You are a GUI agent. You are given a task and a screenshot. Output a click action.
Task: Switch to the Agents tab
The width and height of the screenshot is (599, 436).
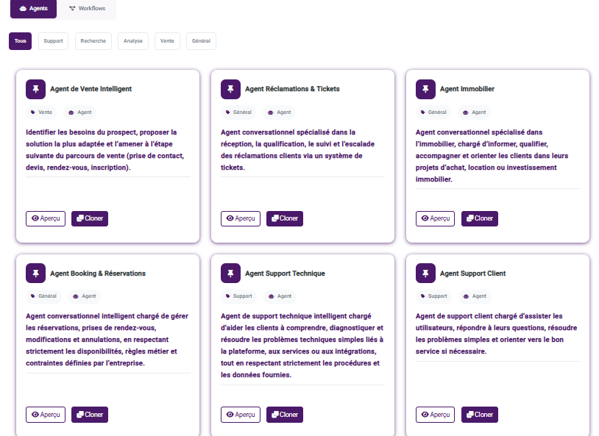pyautogui.click(x=33, y=8)
